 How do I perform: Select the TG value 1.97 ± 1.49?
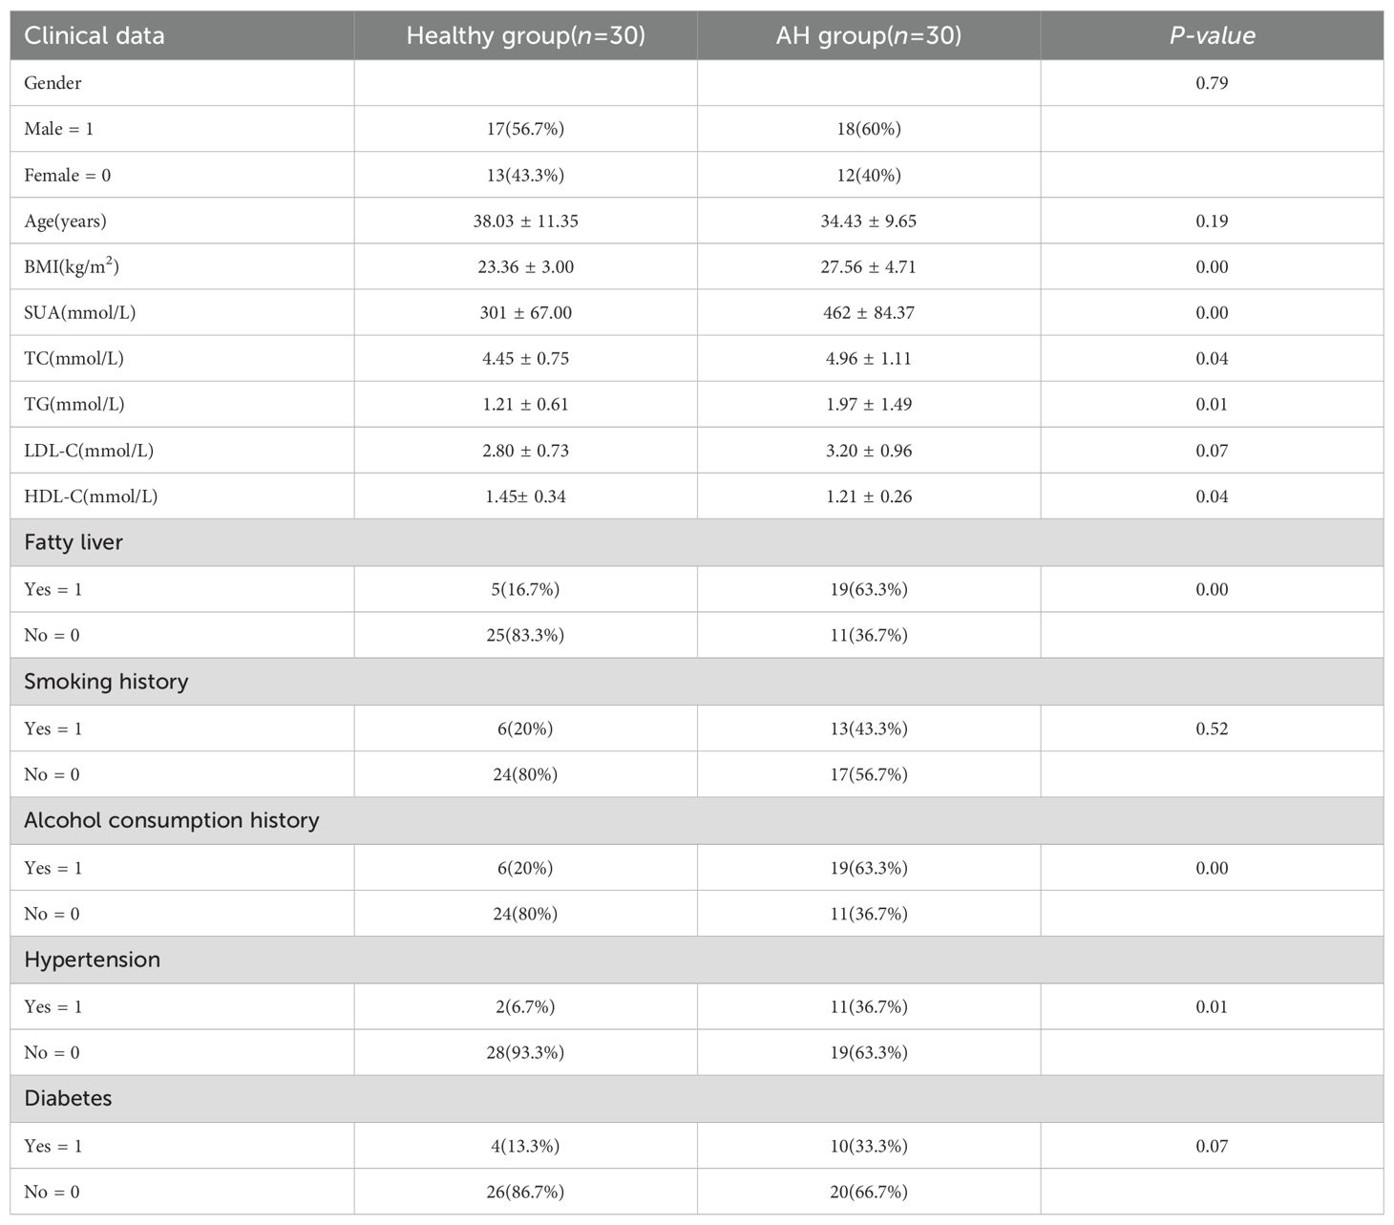(x=868, y=405)
